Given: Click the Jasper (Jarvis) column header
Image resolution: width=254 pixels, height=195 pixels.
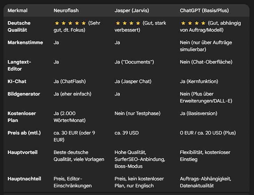Looking at the screenshot, I should coord(132,10).
